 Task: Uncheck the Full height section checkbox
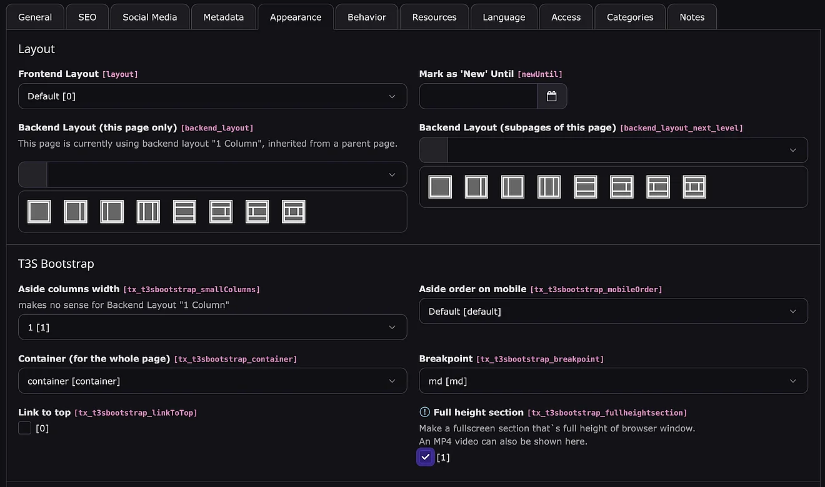click(x=425, y=458)
